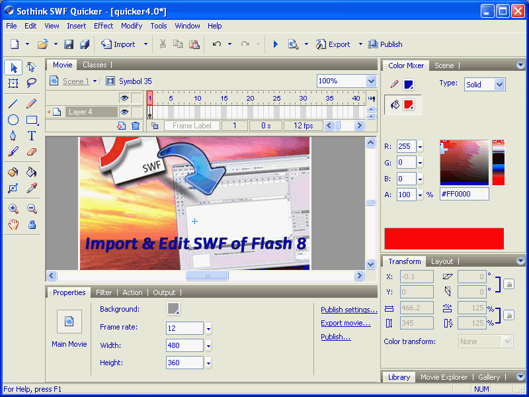Select the Rectangle tool
This screenshot has width=529, height=397.
tap(32, 120)
